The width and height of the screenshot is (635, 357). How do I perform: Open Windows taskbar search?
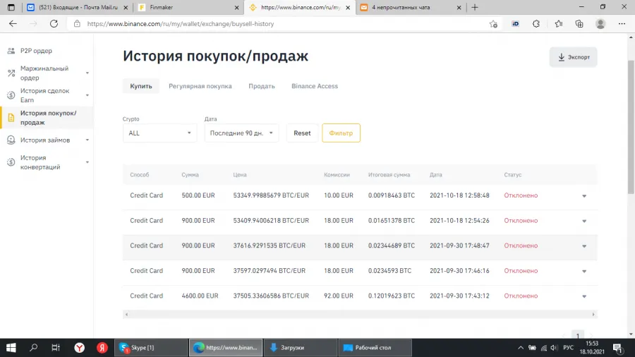pos(34,348)
